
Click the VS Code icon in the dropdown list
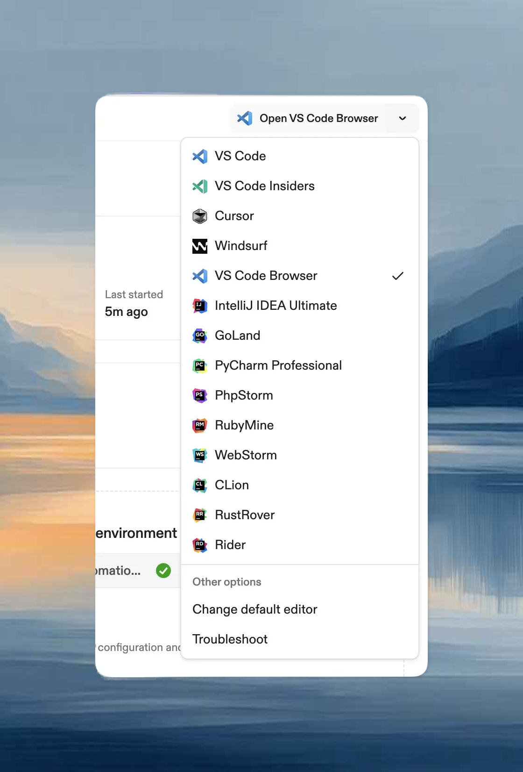coord(200,156)
